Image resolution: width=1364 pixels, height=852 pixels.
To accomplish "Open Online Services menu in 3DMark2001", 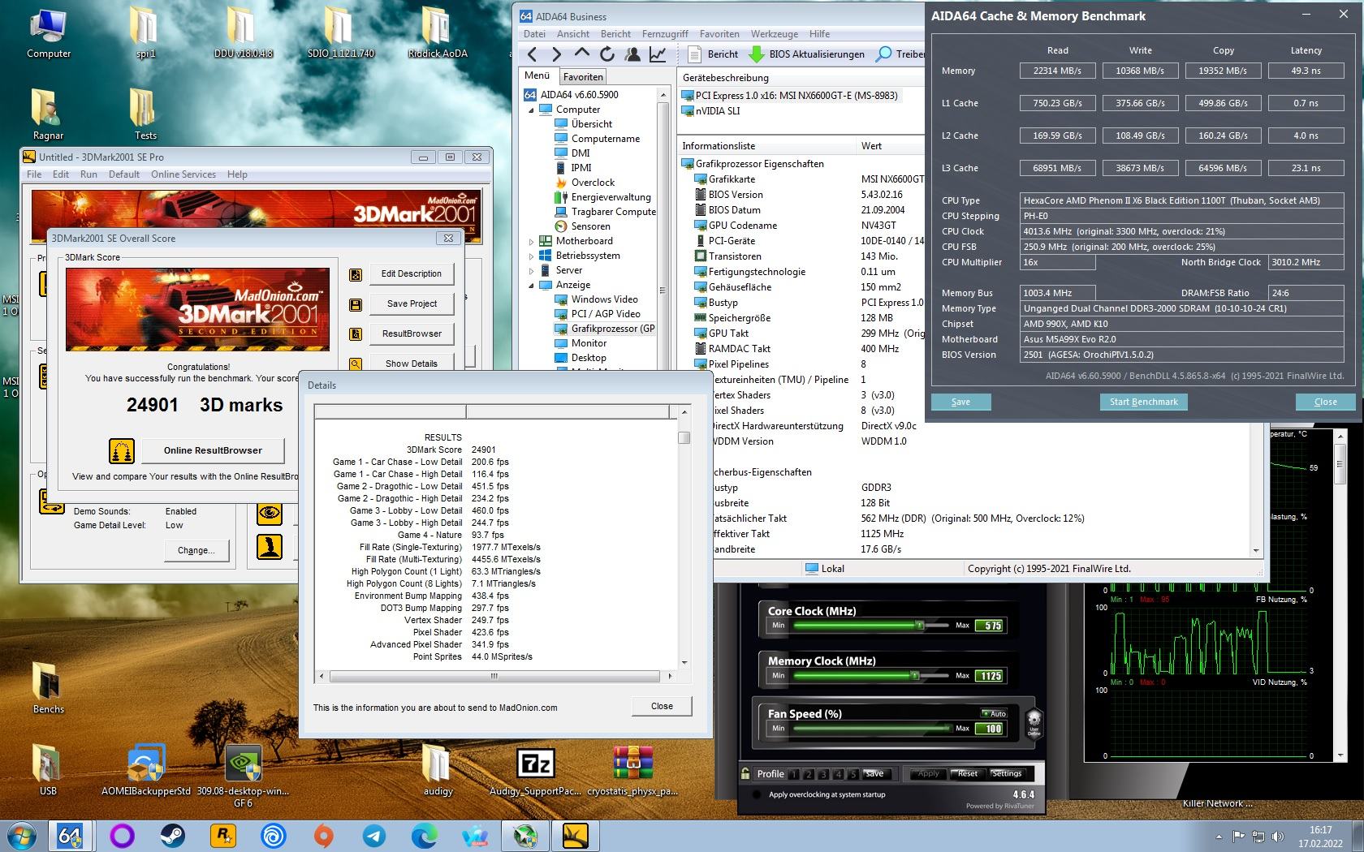I will (x=183, y=174).
